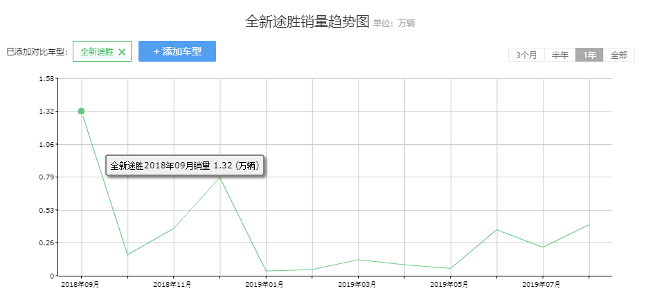Click the 2019年01月 x-axis label
Image resolution: width=646 pixels, height=300 pixels.
(x=264, y=284)
